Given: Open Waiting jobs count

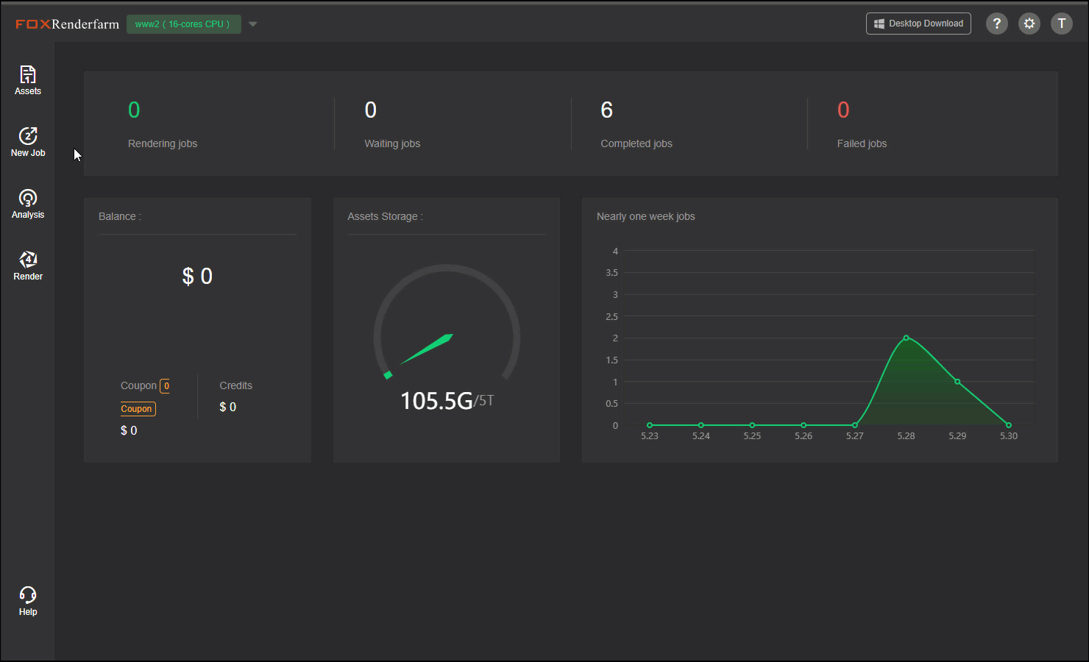Looking at the screenshot, I should 371,110.
